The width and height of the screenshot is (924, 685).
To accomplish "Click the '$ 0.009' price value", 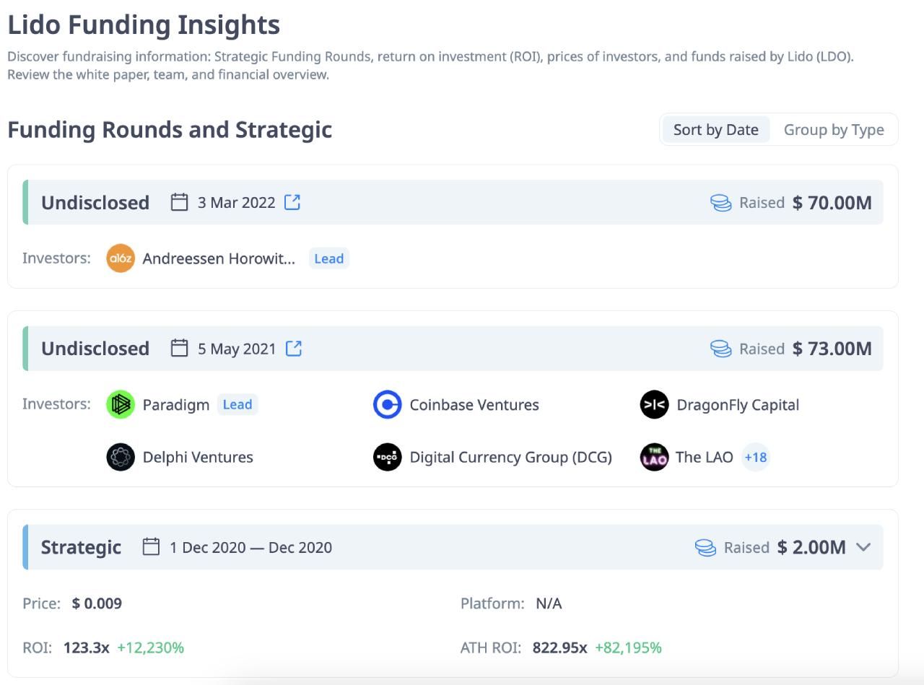I will [97, 603].
